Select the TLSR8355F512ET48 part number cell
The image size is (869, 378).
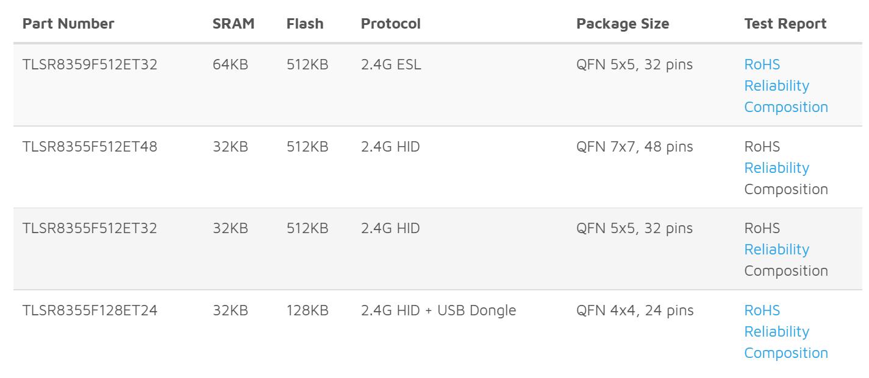90,147
